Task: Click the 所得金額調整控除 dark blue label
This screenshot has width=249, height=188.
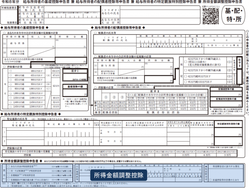Action: [119, 175]
